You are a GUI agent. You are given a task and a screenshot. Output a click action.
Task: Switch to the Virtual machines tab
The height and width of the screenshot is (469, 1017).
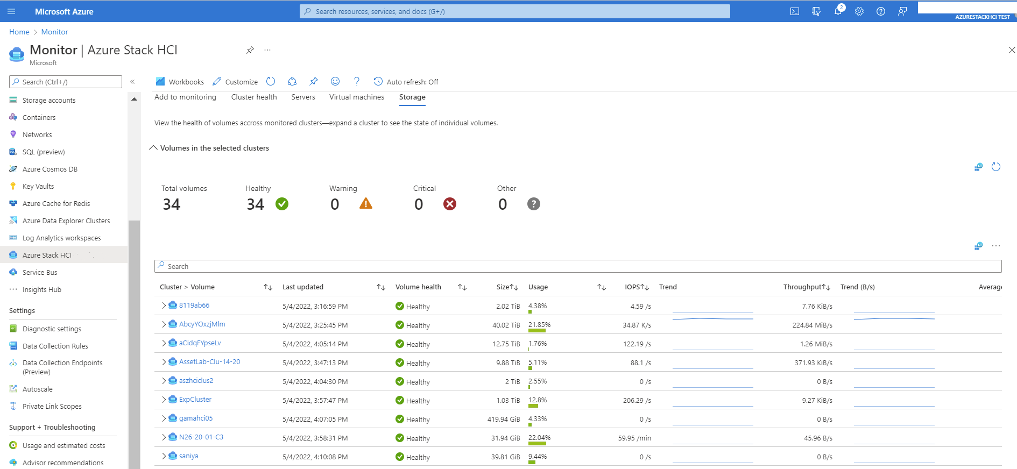357,97
